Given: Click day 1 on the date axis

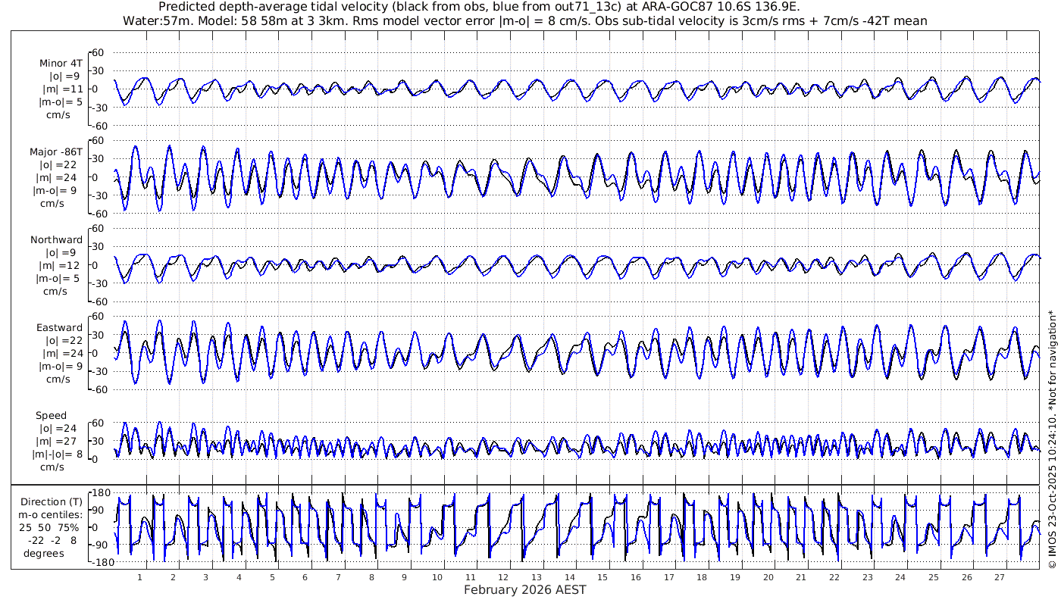Looking at the screenshot, I should 139,577.
